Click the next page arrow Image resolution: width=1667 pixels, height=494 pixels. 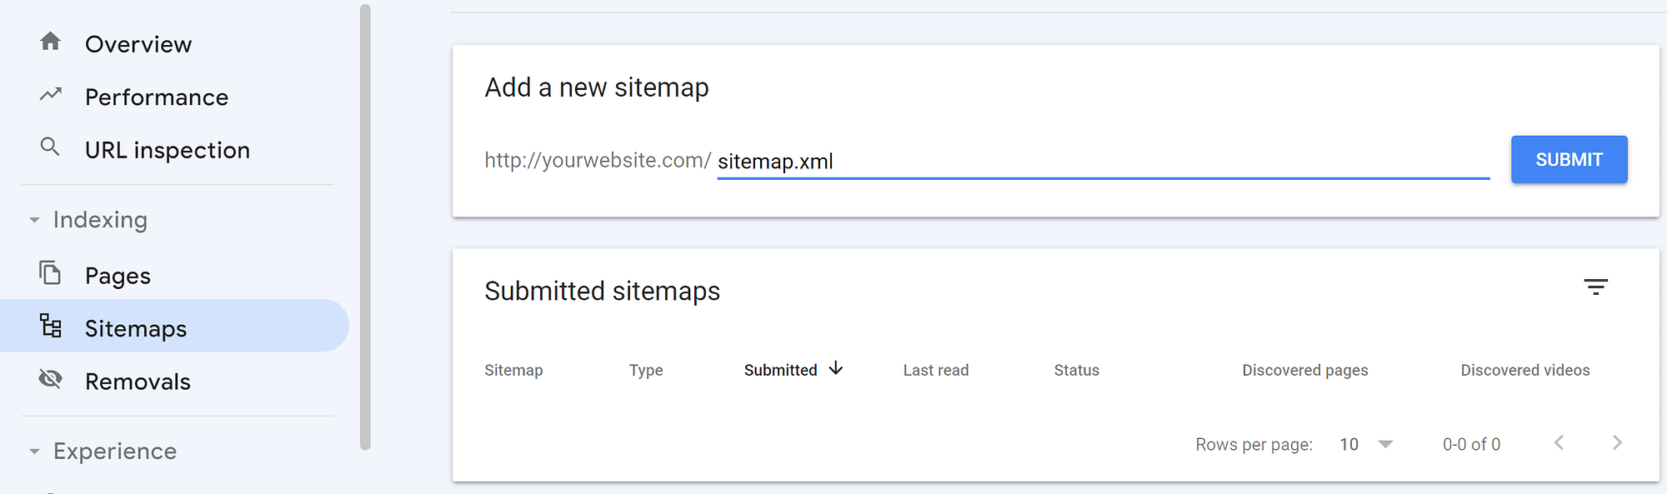[1617, 443]
